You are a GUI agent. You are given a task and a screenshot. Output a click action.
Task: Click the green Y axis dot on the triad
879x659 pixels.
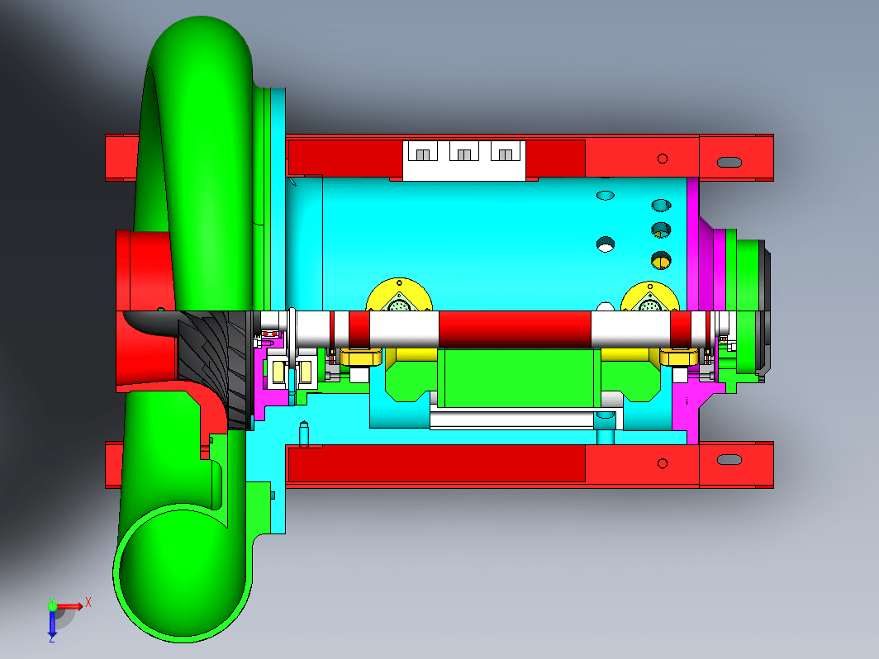52,606
